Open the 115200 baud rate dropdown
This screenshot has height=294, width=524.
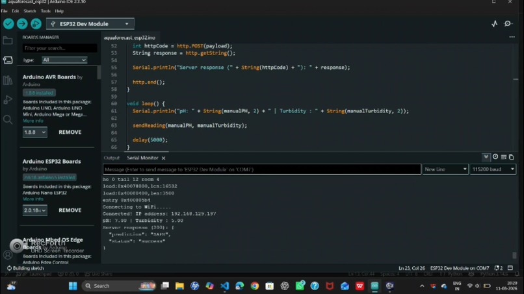493,169
